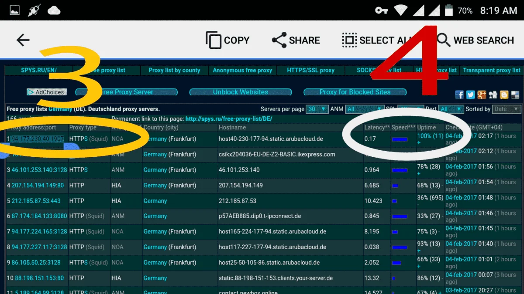Image resolution: width=524 pixels, height=294 pixels.
Task: Click hostname p57AEB885.dip0.t-ipconnect.de
Action: pos(260,216)
